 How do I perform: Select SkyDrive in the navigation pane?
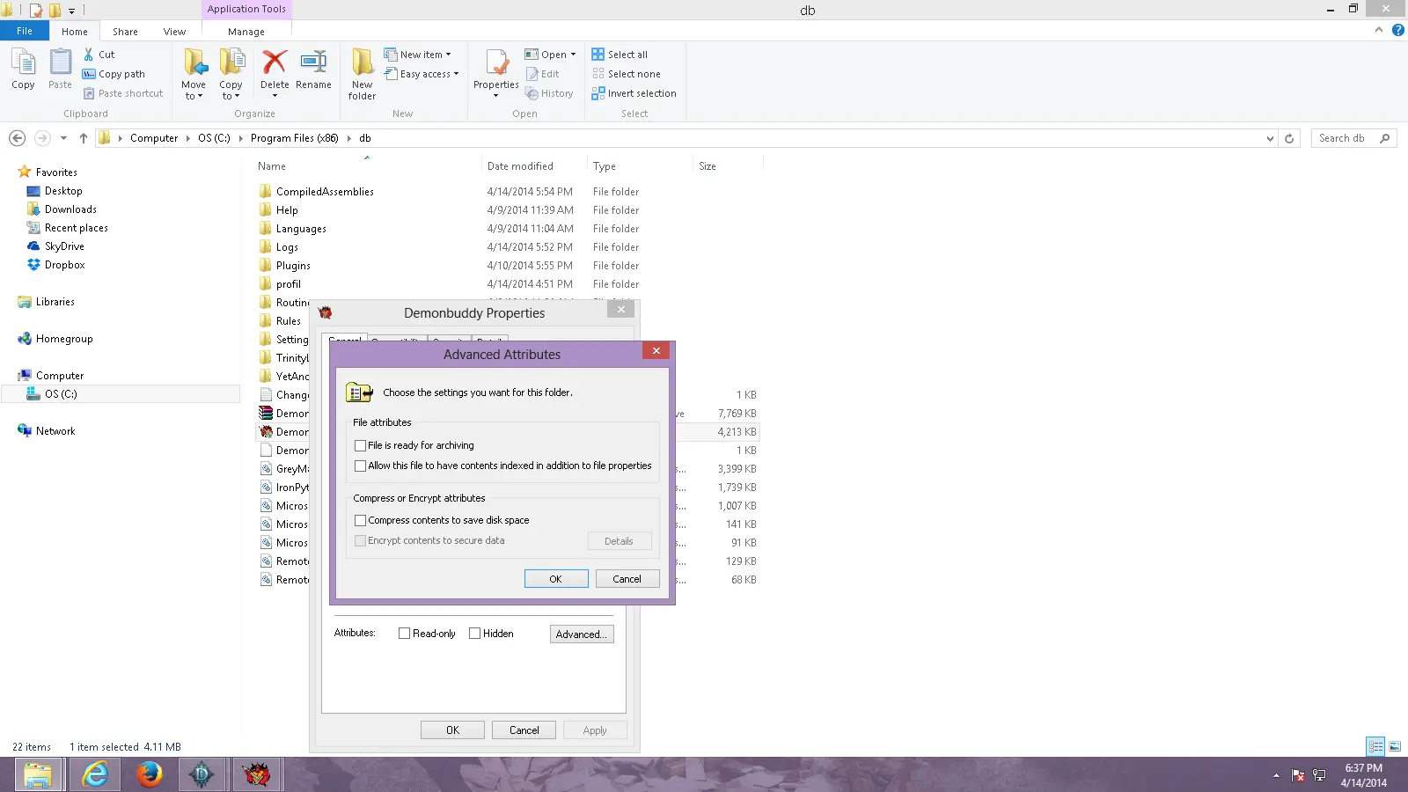tap(64, 246)
